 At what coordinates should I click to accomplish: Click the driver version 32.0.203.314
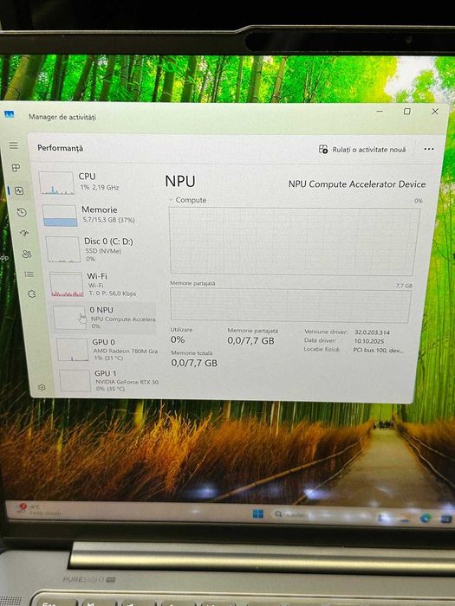click(x=372, y=332)
